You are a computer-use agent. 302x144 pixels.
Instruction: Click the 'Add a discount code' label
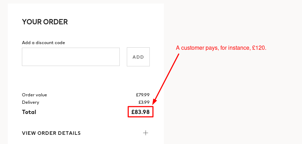click(x=43, y=43)
